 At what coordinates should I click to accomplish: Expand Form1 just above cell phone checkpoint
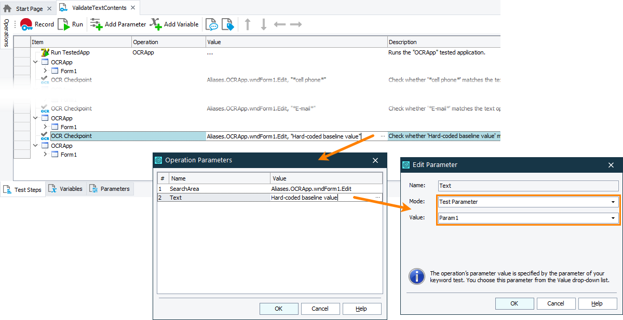pos(45,71)
